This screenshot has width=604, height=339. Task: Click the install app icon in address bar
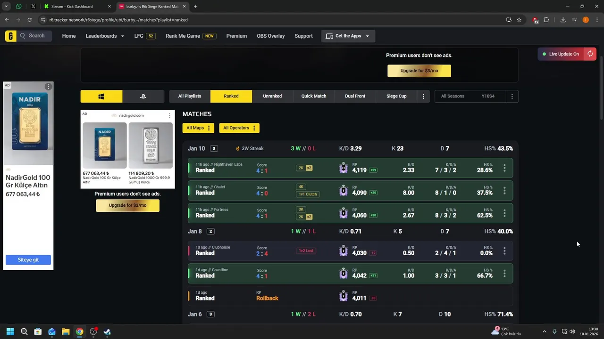click(509, 20)
